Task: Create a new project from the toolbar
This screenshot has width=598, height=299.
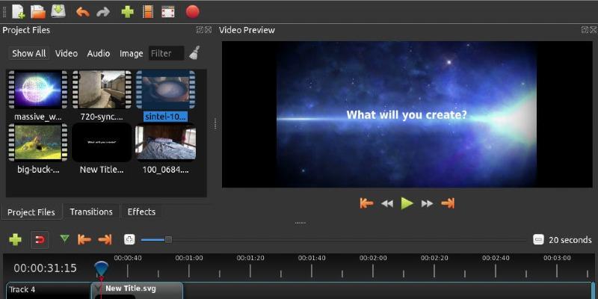Action: point(18,11)
